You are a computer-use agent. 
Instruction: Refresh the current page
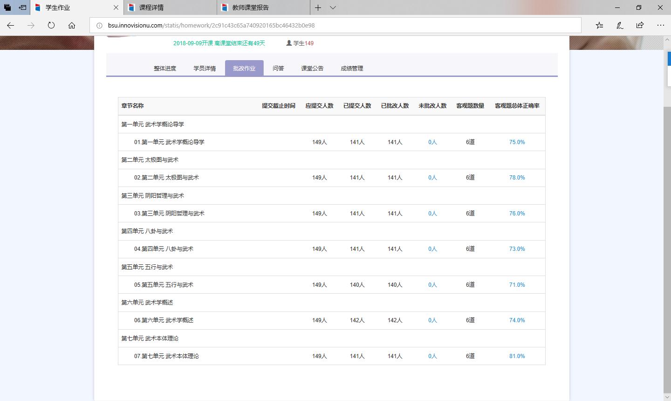(51, 25)
